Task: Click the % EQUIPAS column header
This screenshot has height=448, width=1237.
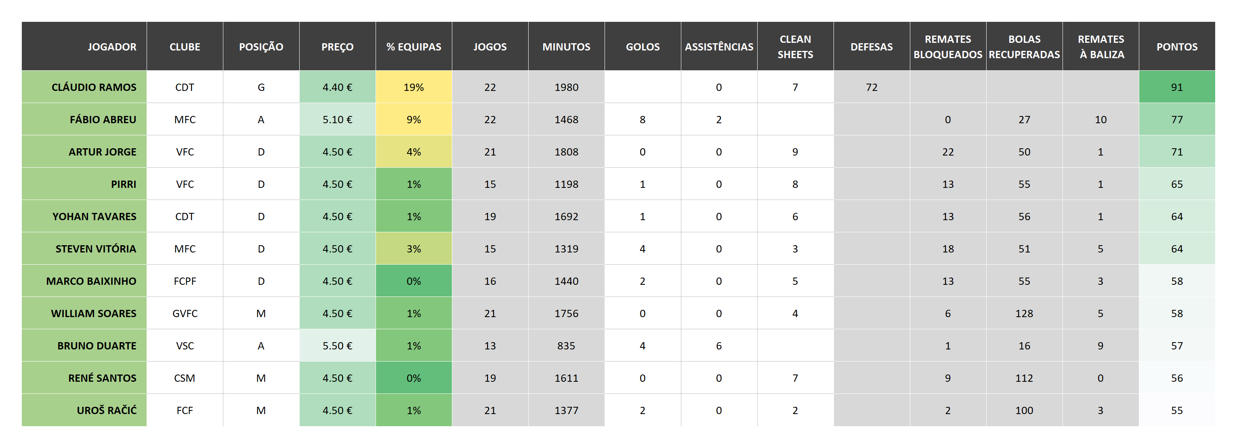Action: pyautogui.click(x=414, y=46)
